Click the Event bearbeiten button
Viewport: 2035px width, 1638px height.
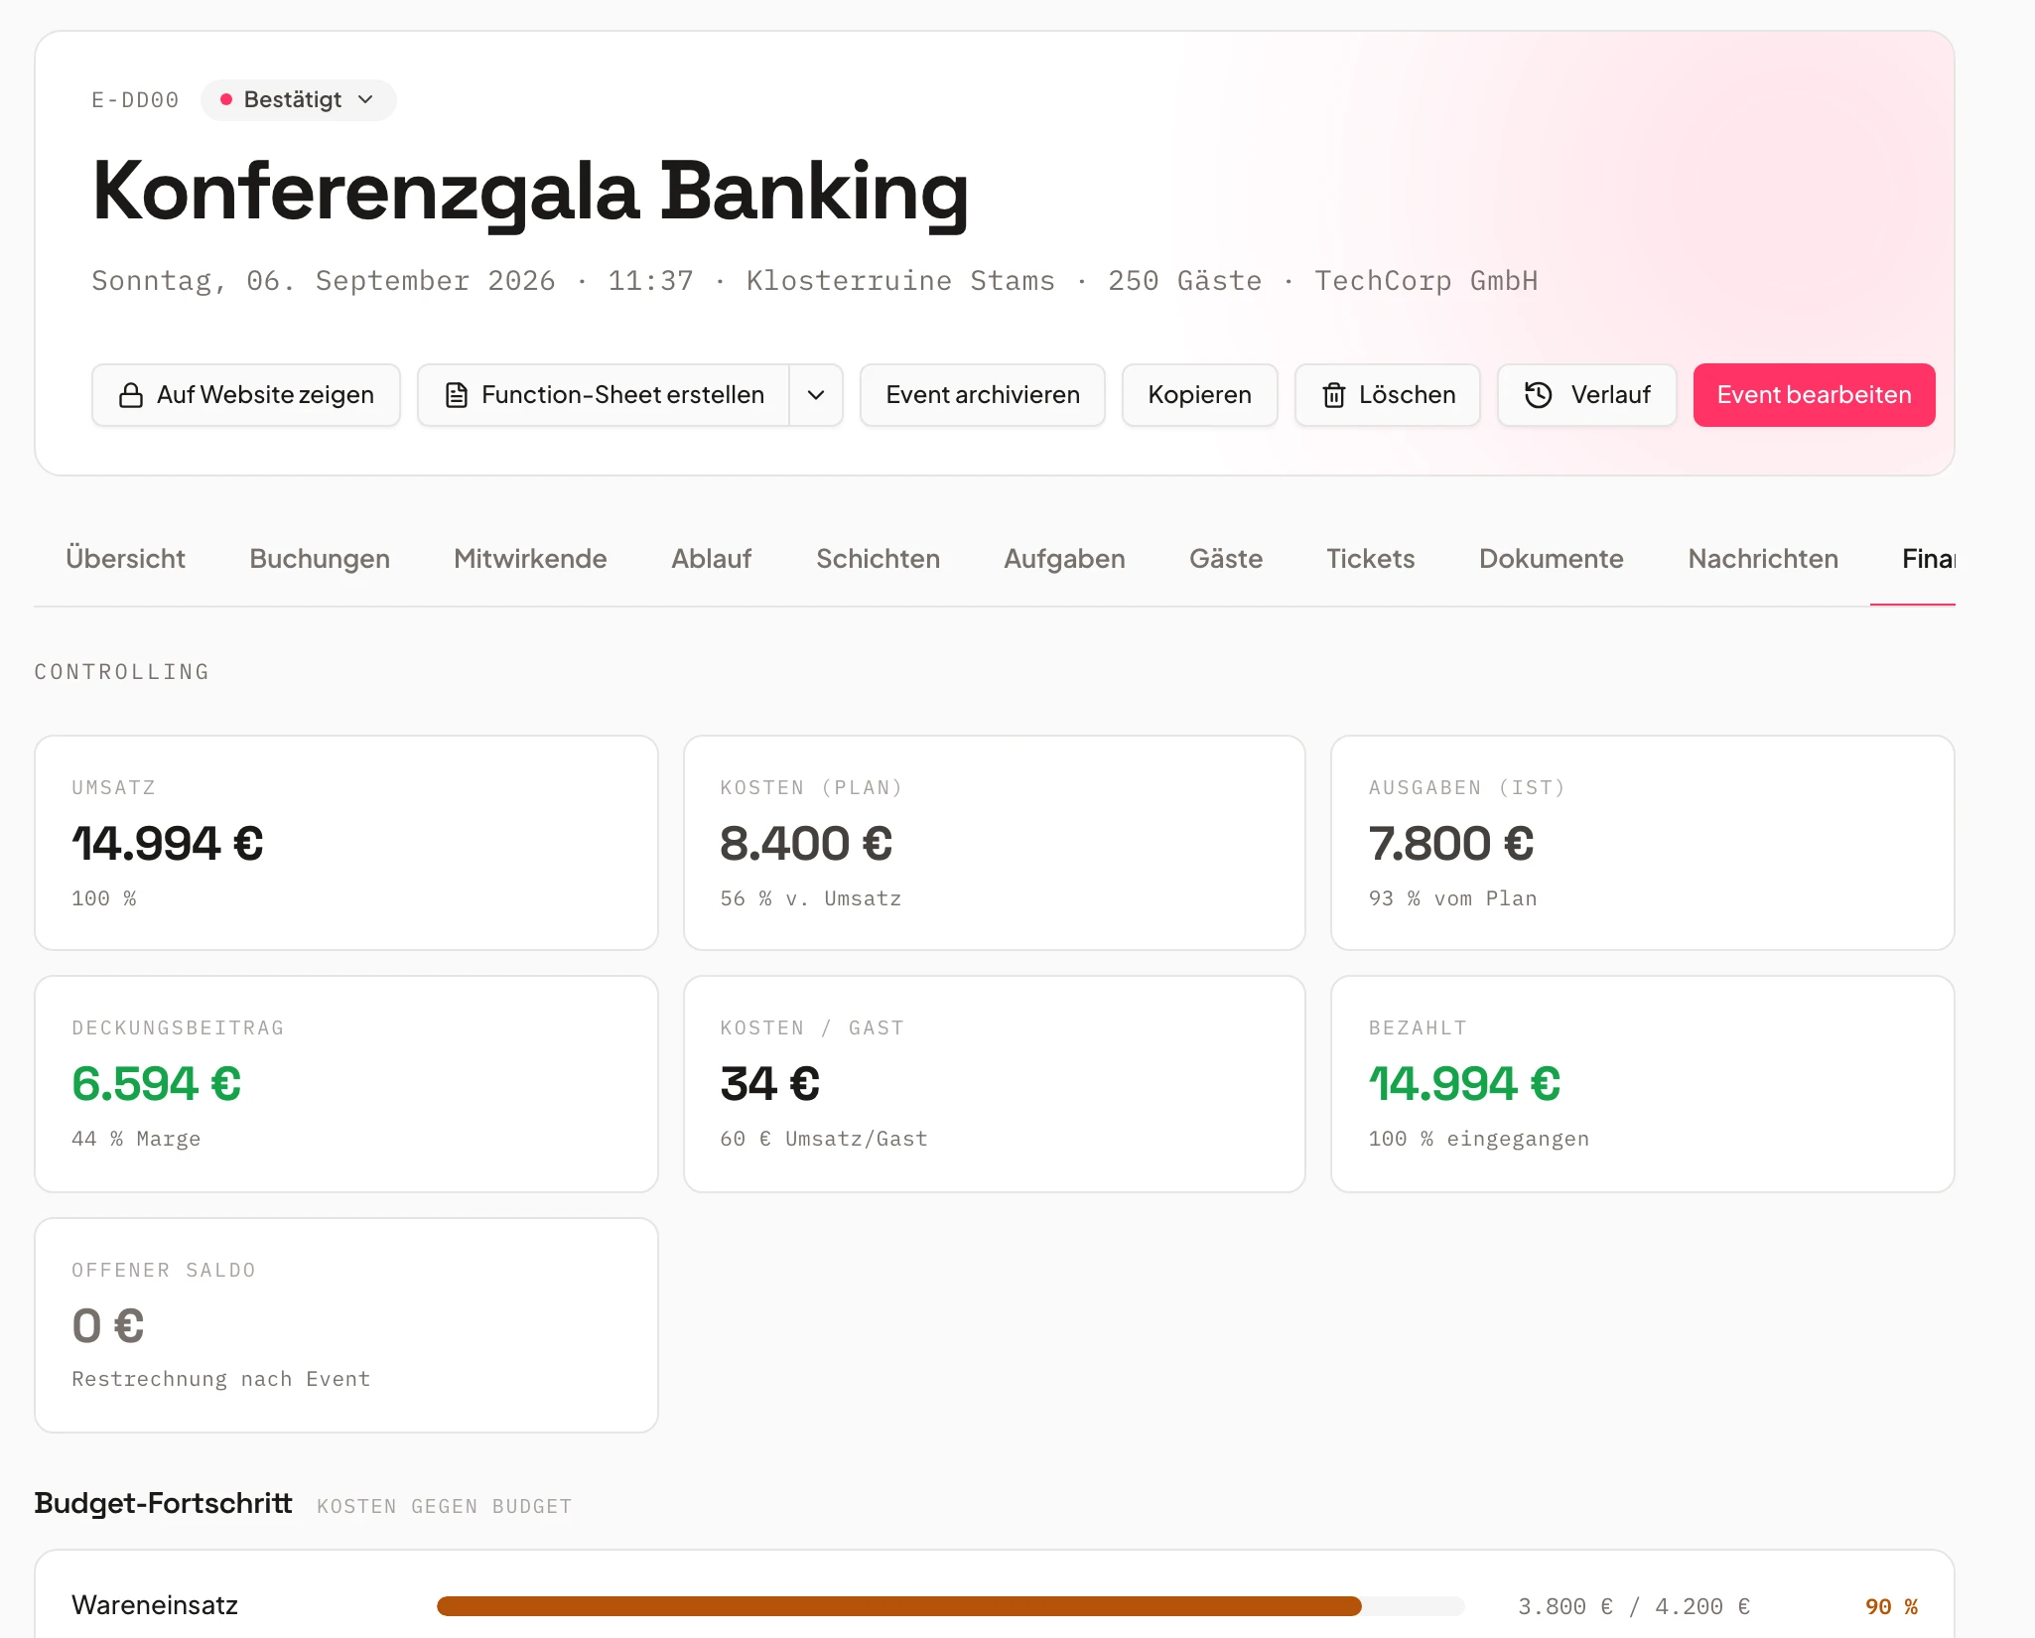[x=1814, y=395]
